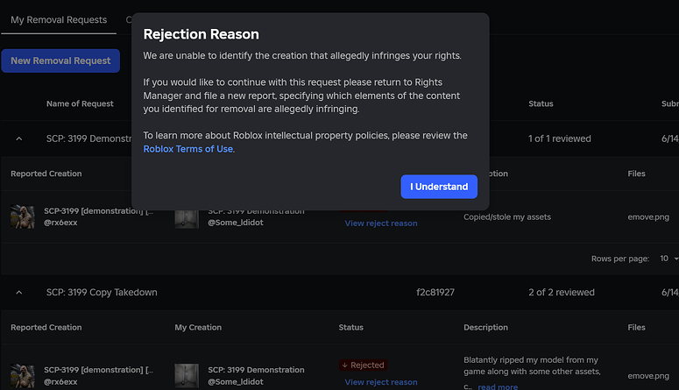Click emove.png file in Copy Takedown row
Viewport: 679px width, 390px height.
point(648,376)
